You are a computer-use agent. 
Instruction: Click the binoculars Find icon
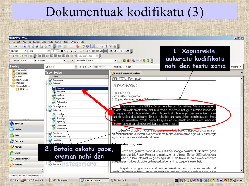(128, 51)
